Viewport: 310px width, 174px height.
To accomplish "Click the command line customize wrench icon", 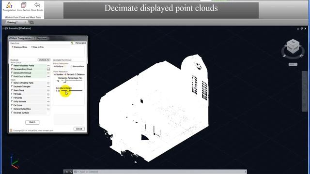I will (x=71, y=172).
